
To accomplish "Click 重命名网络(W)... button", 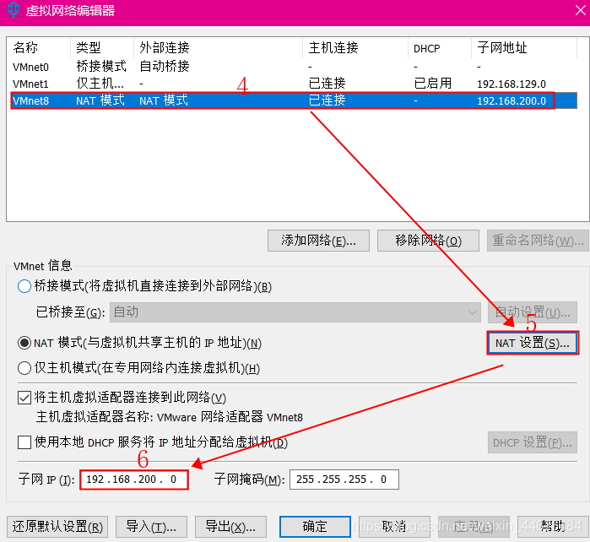I will point(538,241).
